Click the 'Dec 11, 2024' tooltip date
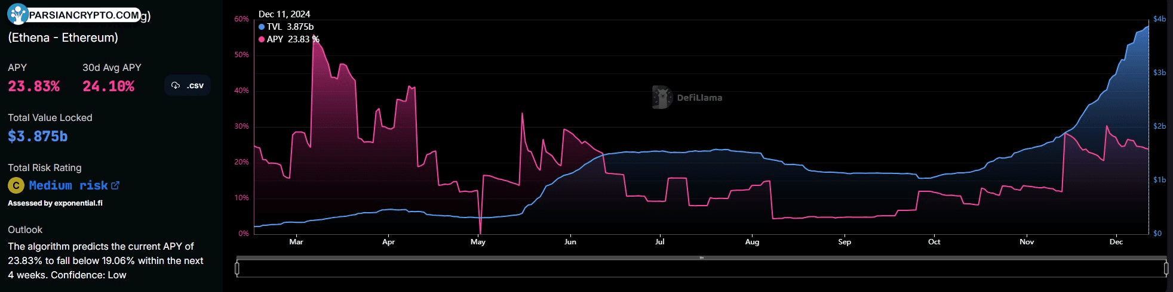This screenshot has width=1173, height=292. (x=284, y=14)
